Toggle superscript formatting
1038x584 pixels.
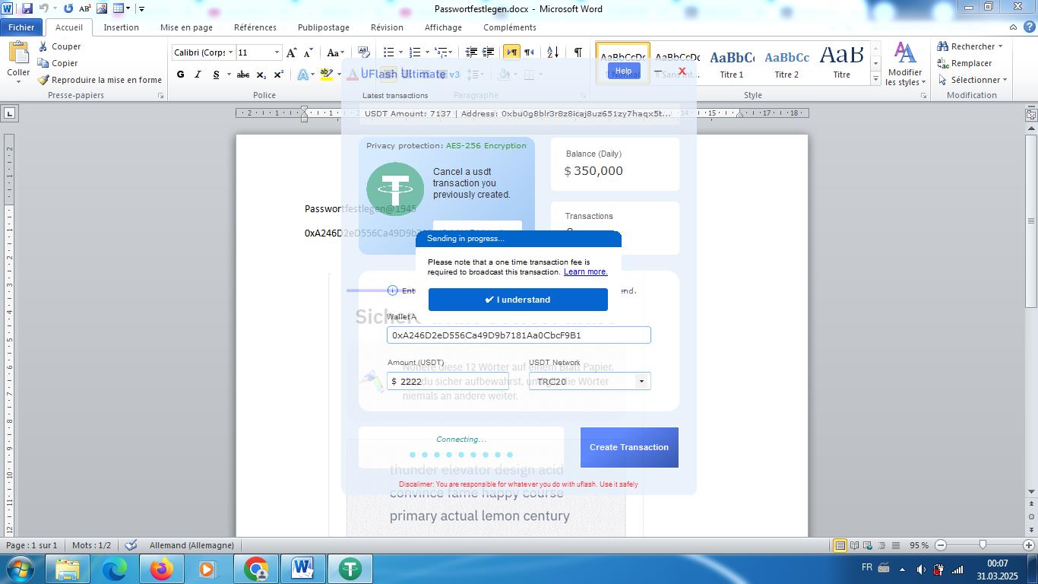click(279, 75)
